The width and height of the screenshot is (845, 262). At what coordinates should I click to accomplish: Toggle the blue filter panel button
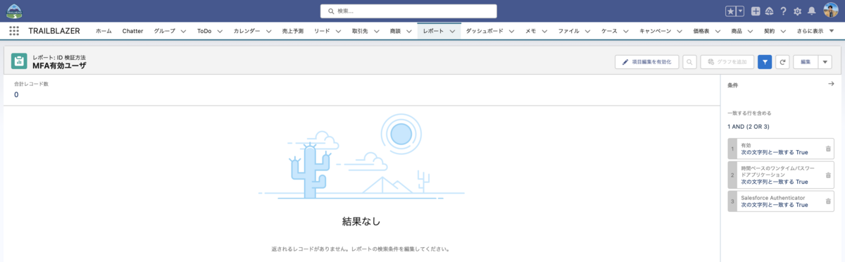tap(765, 62)
